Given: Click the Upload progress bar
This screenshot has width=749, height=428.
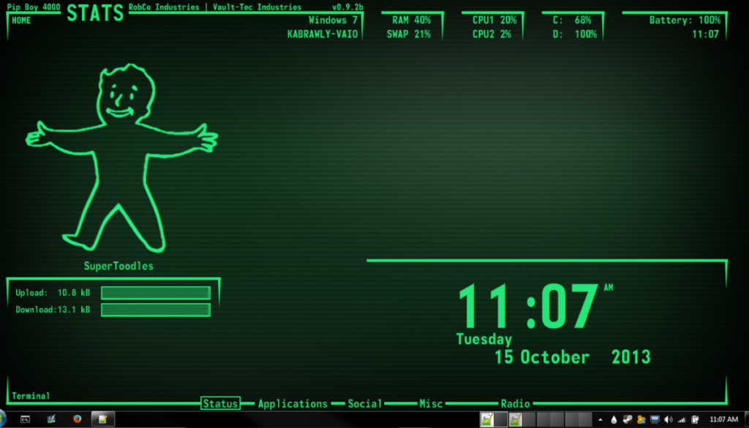Looking at the screenshot, I should (155, 293).
